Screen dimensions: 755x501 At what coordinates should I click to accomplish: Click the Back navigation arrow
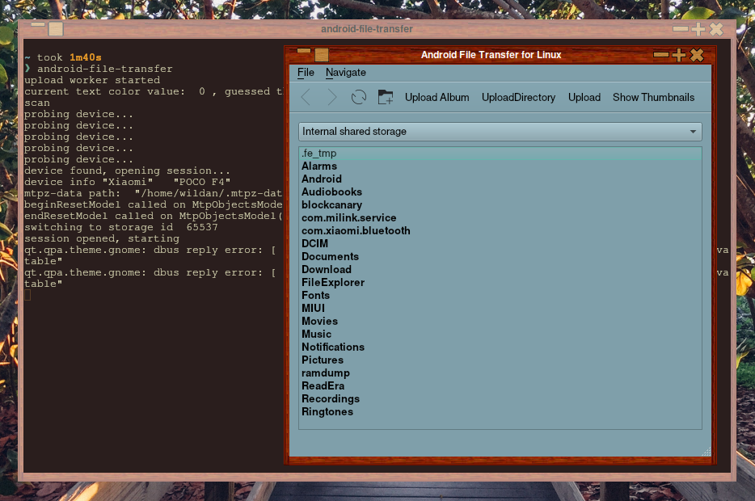[x=306, y=98]
